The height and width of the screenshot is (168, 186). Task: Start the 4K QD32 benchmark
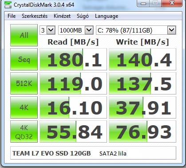[x=24, y=131]
